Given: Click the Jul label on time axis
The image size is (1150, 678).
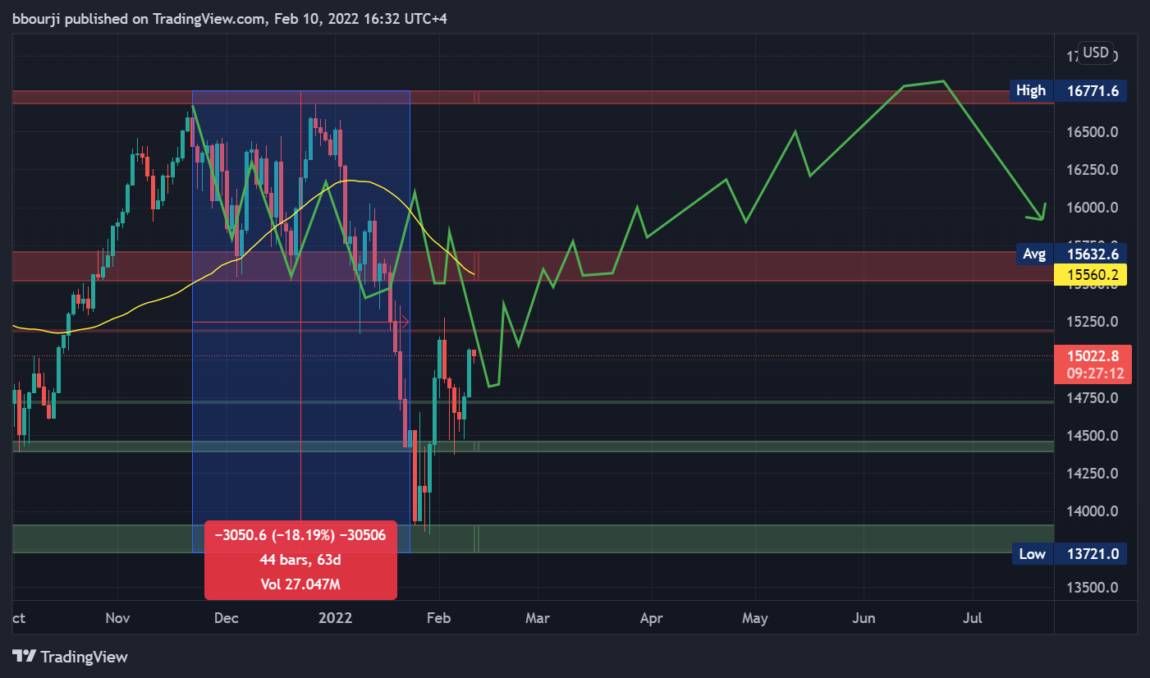Looking at the screenshot, I should pyautogui.click(x=973, y=617).
